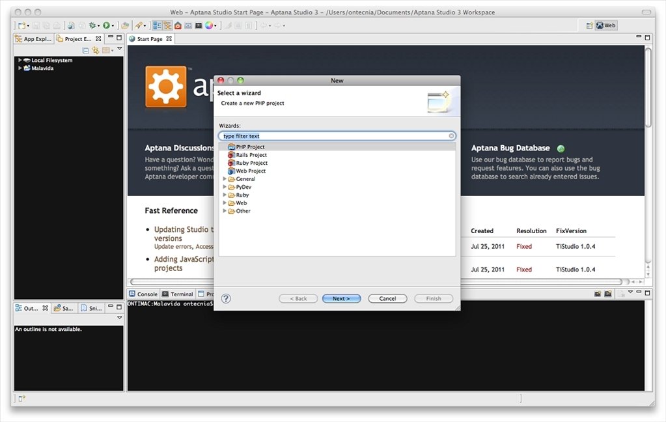Toggle Link with Editor in Project Explorer
This screenshot has width=666, height=422.
pyautogui.click(x=96, y=50)
